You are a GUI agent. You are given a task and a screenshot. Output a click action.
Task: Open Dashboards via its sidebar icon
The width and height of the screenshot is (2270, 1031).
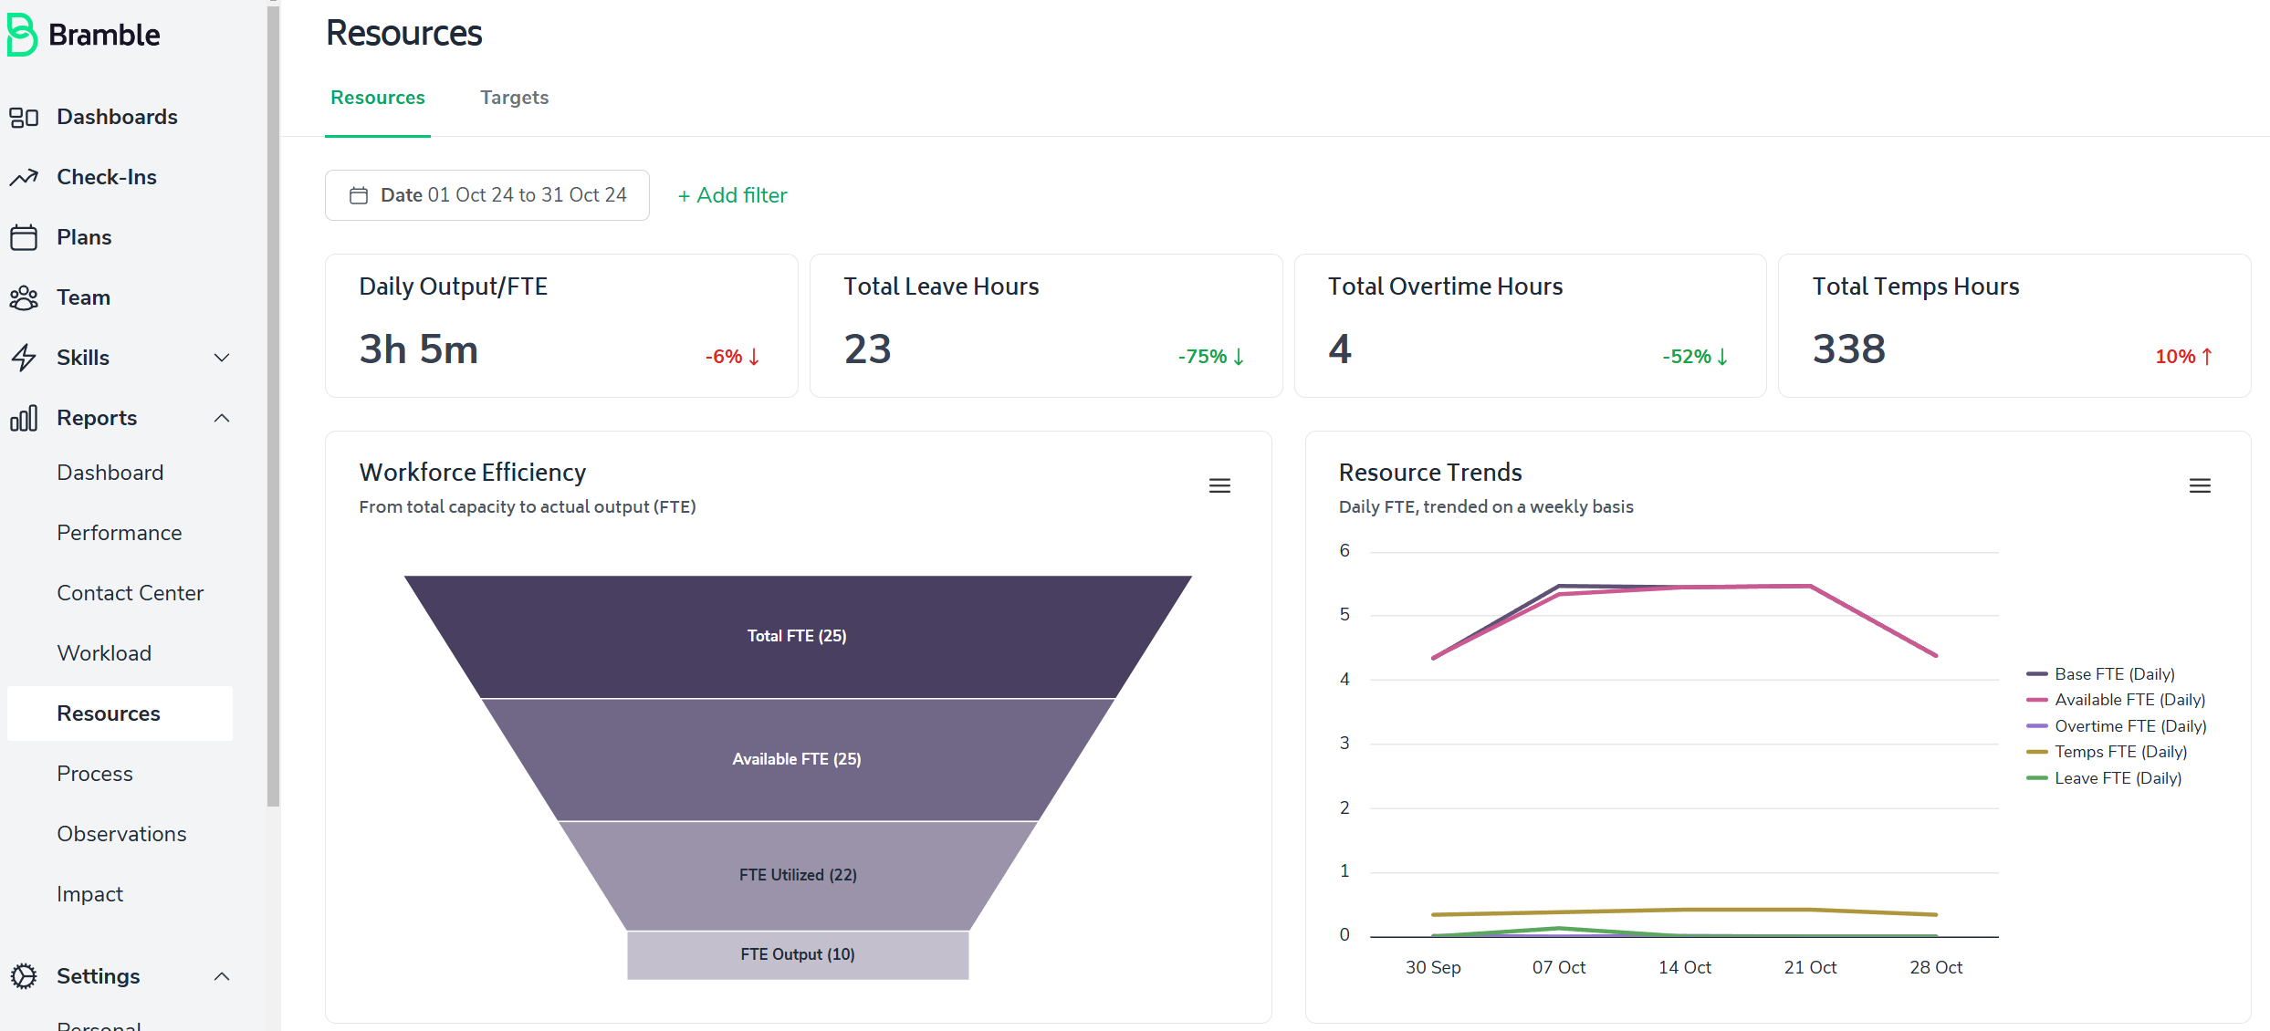tap(24, 118)
